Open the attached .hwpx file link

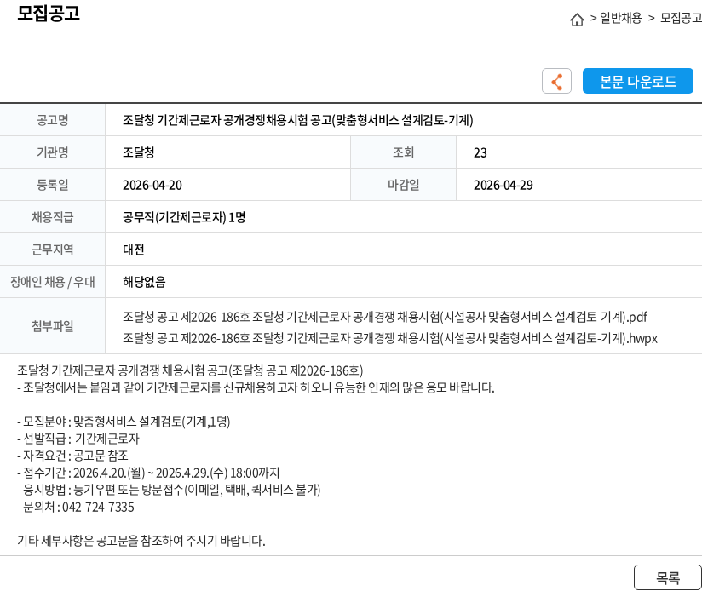[x=390, y=338]
